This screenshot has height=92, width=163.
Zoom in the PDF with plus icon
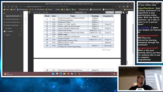pyautogui.click(x=73, y=13)
